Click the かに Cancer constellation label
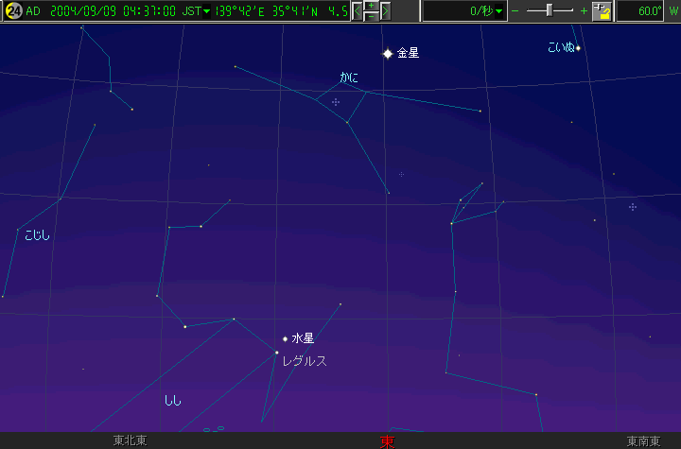 349,78
